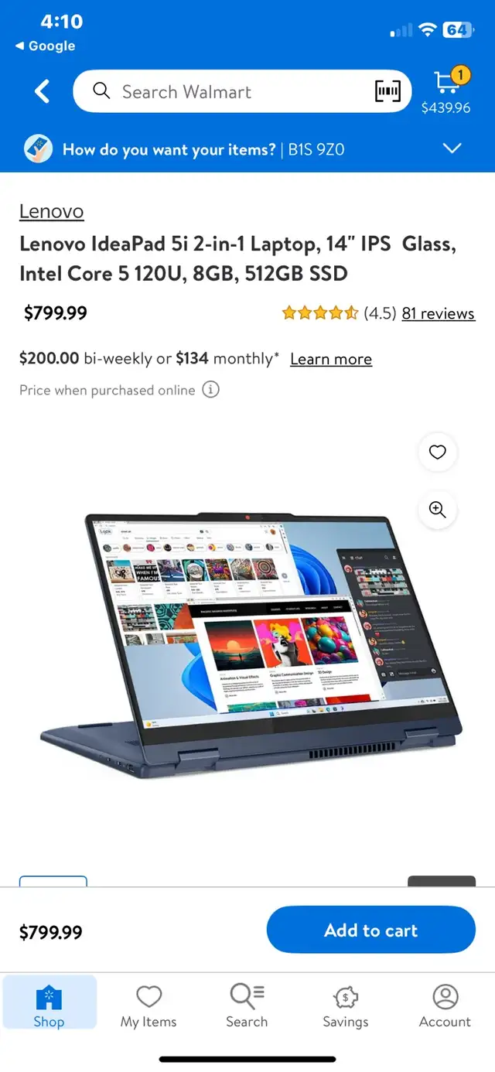Add the Lenovo laptop to cart
Screen dimensions: 495x1072
click(x=371, y=930)
